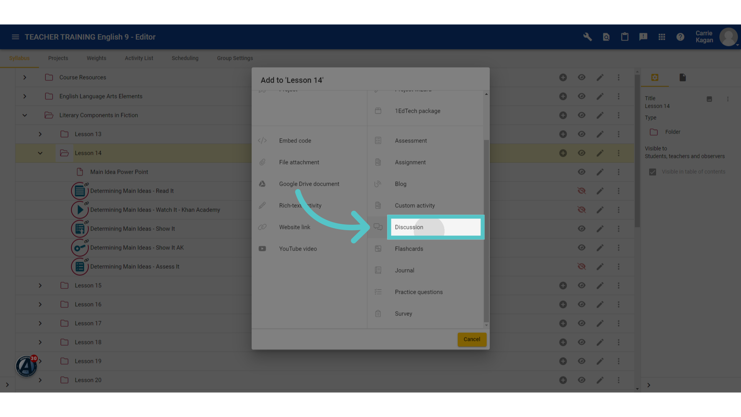Open the feedback announcement icon
The width and height of the screenshot is (741, 417).
pyautogui.click(x=643, y=37)
